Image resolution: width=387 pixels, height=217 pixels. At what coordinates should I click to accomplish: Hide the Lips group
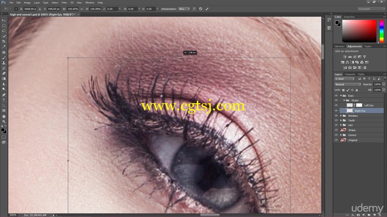(336, 125)
